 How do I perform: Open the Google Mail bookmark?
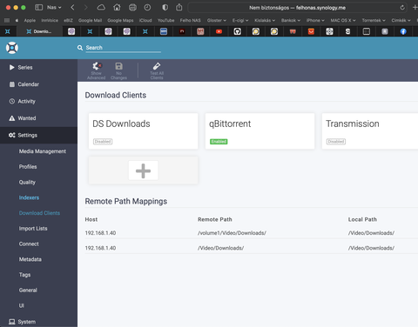pos(90,20)
